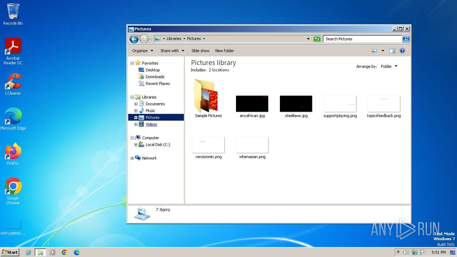
Task: Expand the Local Disk (C:) node
Action: tap(136, 145)
